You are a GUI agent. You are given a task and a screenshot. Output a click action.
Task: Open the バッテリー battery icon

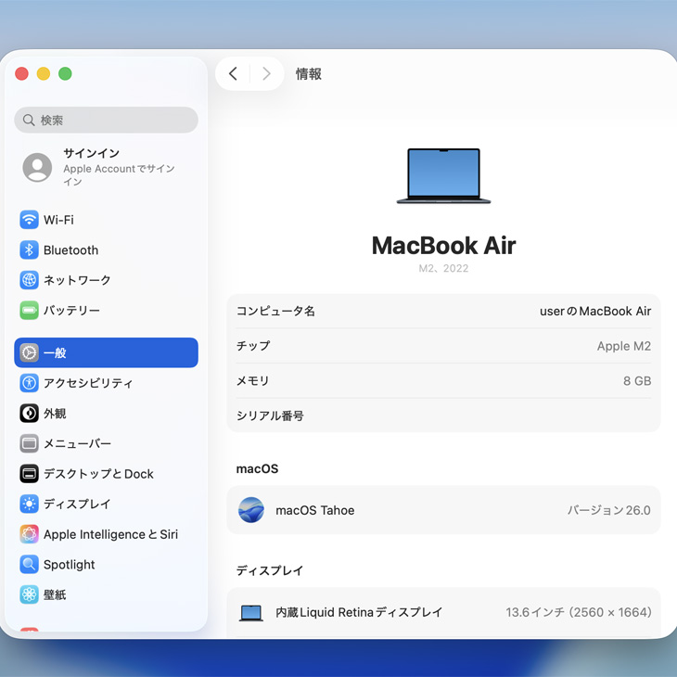point(29,311)
